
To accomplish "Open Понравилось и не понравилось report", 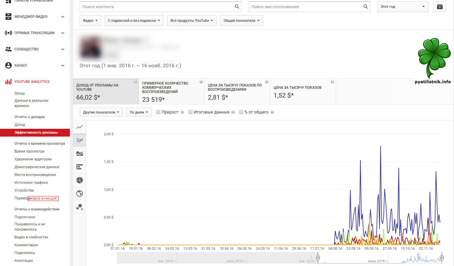I will point(30,227).
